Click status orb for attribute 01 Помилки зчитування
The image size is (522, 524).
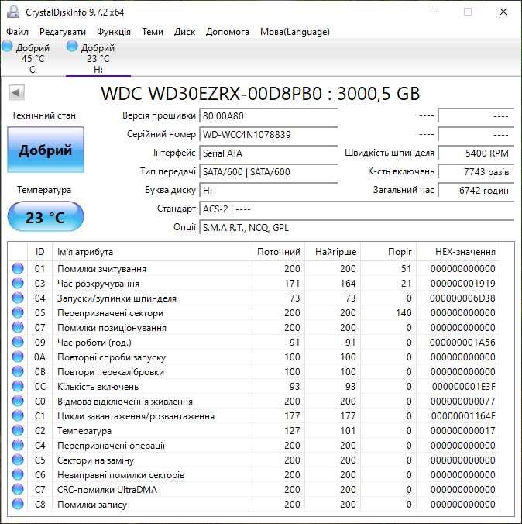pyautogui.click(x=18, y=268)
